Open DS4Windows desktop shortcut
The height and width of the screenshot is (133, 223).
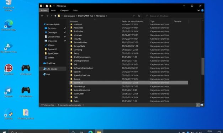[x=26, y=92]
